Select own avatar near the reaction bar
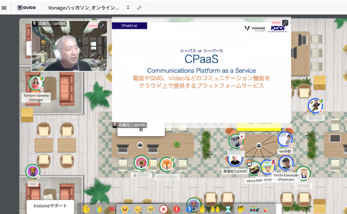The width and height of the screenshot is (347, 214). point(194,204)
